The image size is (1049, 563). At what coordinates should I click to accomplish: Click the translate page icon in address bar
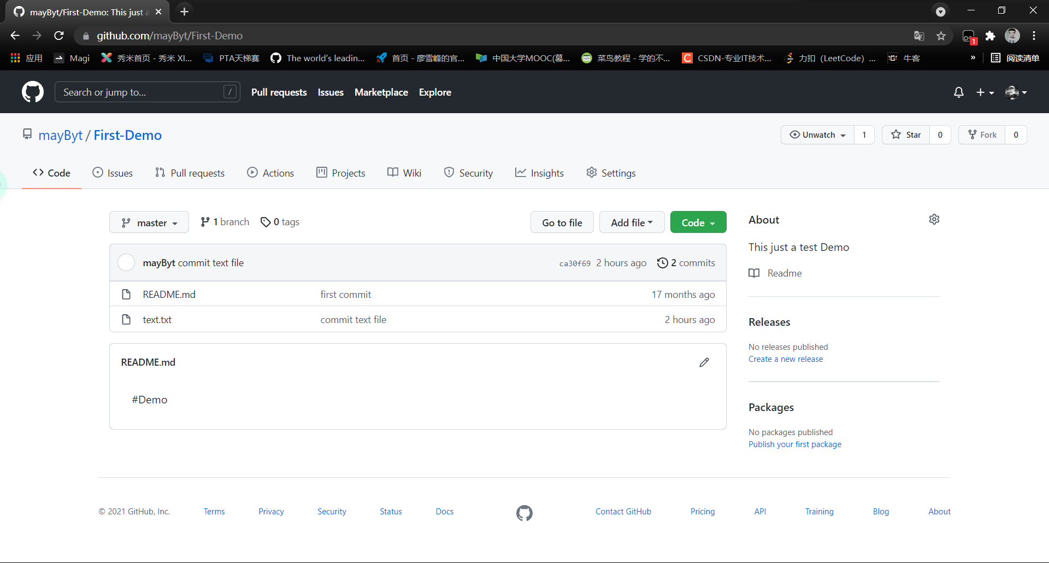[x=919, y=36]
